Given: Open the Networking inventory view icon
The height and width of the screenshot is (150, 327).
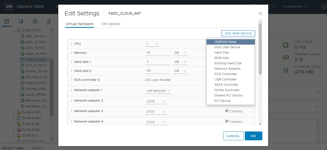Looking at the screenshot, I should click(49, 21).
